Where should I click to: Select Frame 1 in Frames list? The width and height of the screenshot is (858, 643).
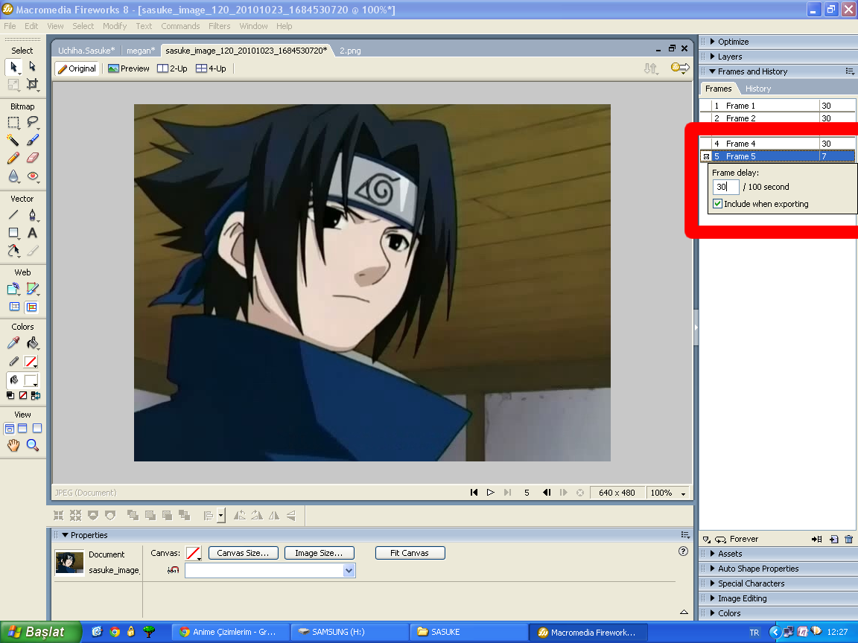(x=777, y=106)
